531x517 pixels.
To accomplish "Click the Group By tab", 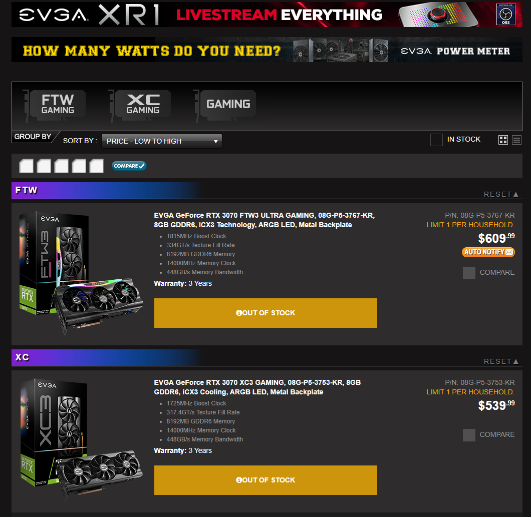I will (x=33, y=137).
